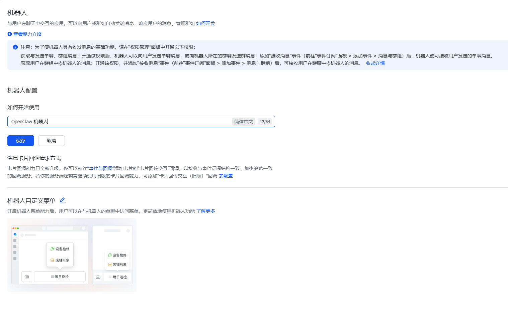
Task: Click the 设备检修 icon in mobile preview
Action: tap(110, 255)
